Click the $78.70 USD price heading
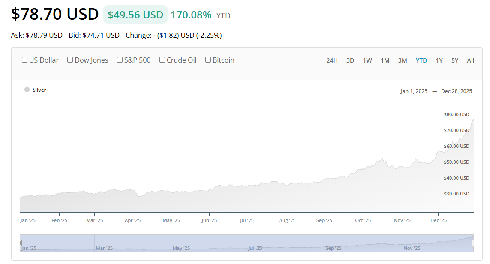 tap(55, 14)
